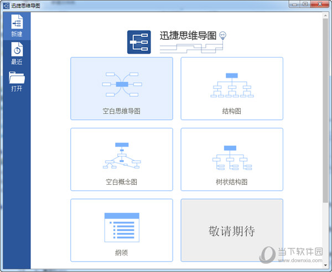
Task: Click the title bar app icon
Action: pos(6,6)
